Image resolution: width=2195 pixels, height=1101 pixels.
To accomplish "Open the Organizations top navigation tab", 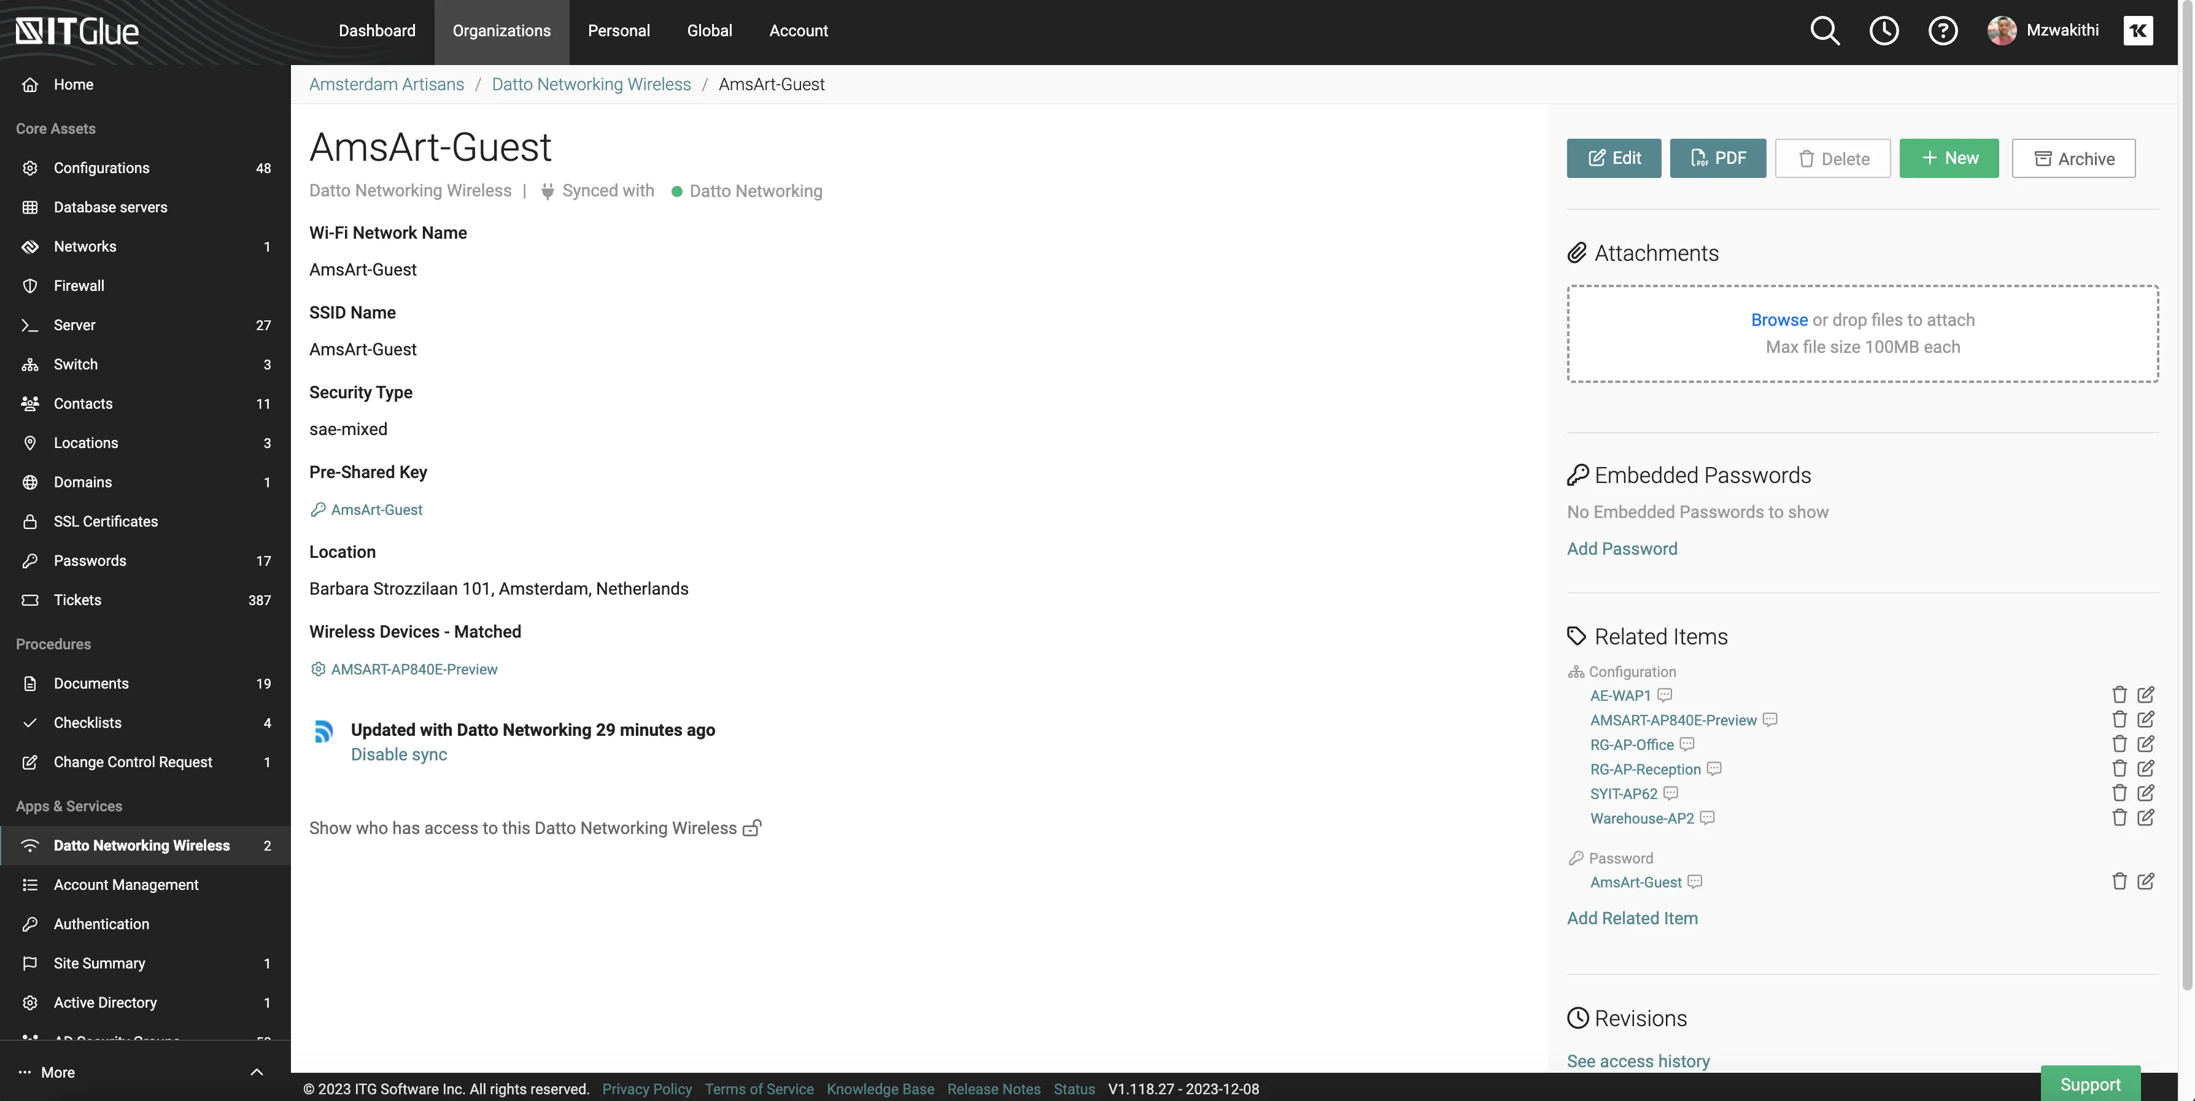I will coord(501,31).
